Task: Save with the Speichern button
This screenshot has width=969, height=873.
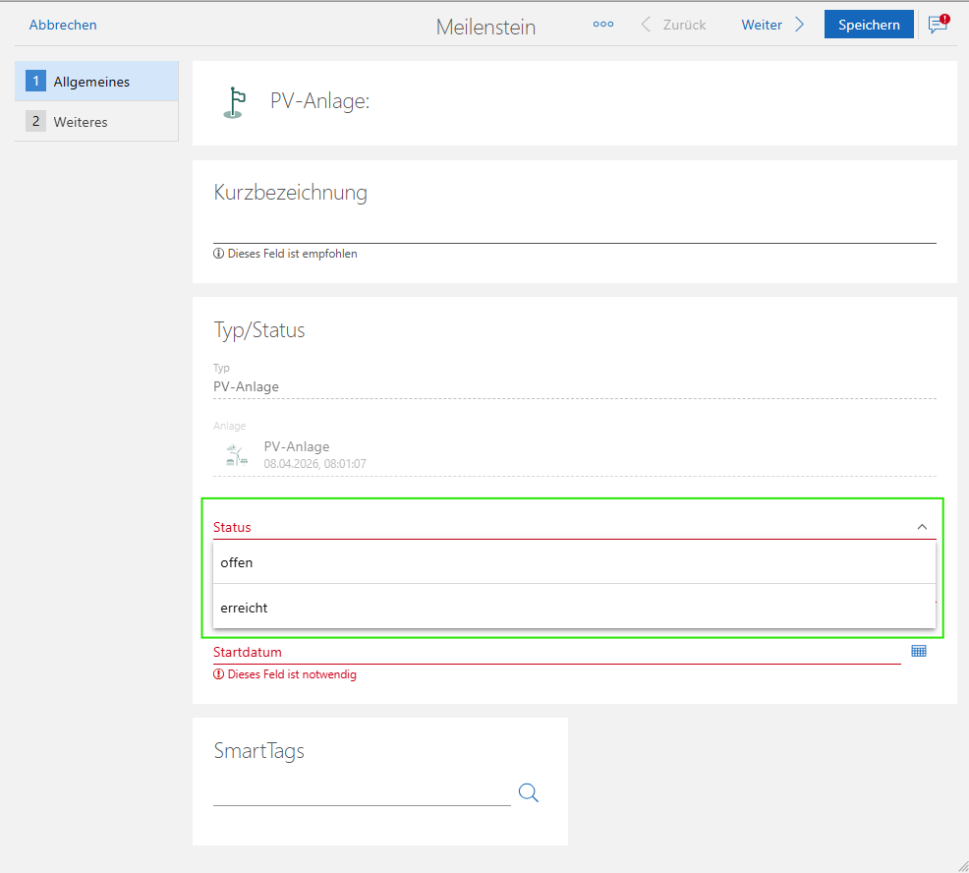Action: coord(869,25)
